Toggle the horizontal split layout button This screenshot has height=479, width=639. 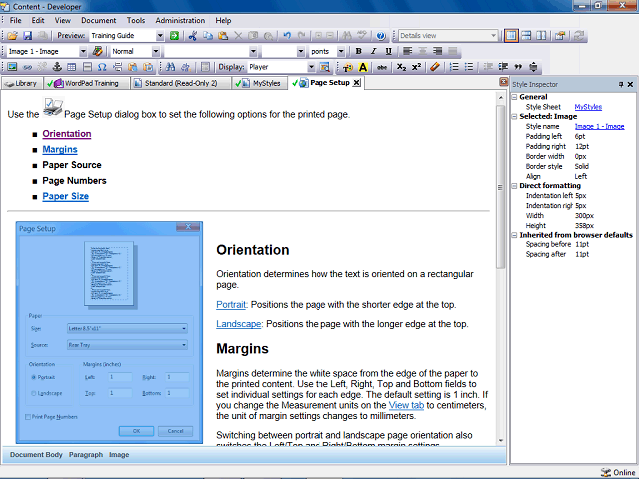[x=526, y=36]
